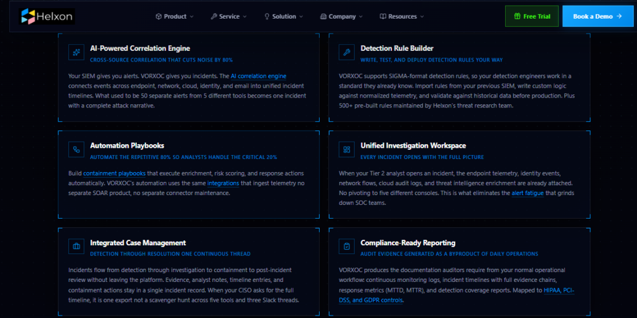The width and height of the screenshot is (637, 318).
Task: Click the arrow icon in Book a Demo
Action: (x=619, y=16)
